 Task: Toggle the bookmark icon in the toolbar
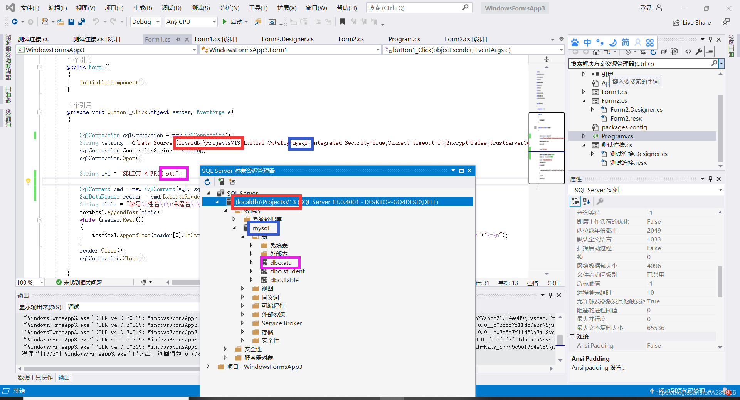tap(342, 22)
